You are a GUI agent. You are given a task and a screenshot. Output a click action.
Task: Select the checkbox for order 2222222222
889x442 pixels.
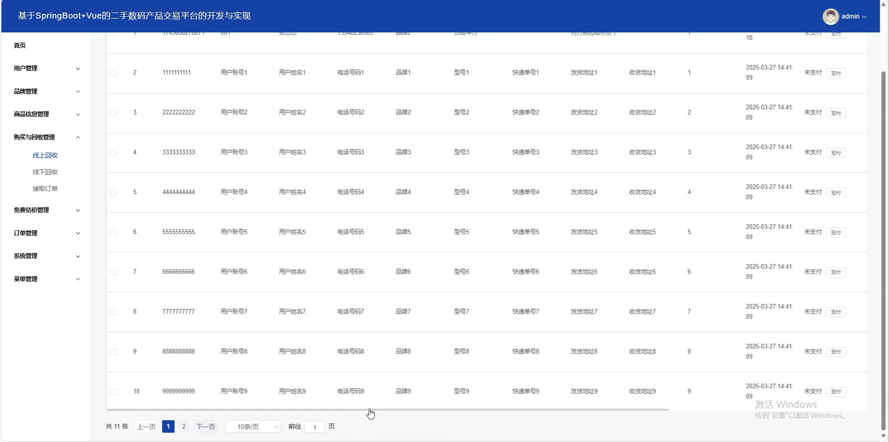click(113, 113)
